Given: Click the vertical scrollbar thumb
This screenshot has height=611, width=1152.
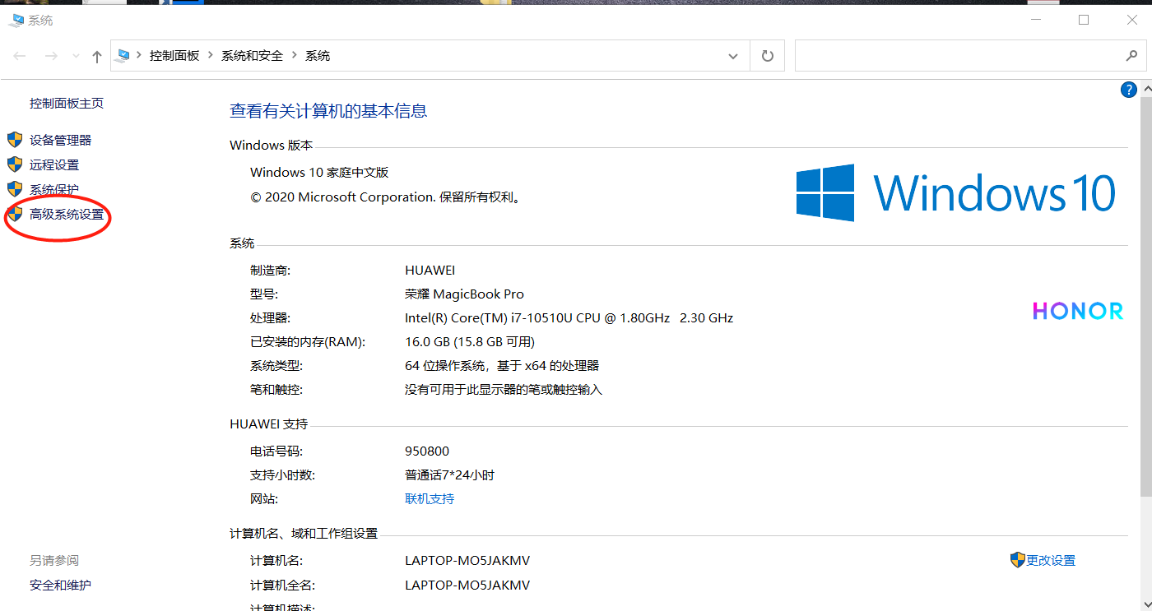Looking at the screenshot, I should coord(1145,298).
